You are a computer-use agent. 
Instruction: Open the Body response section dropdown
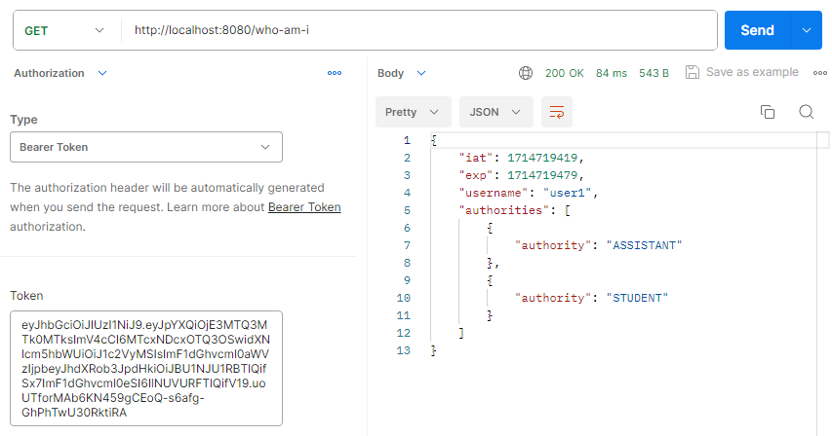[x=402, y=73]
